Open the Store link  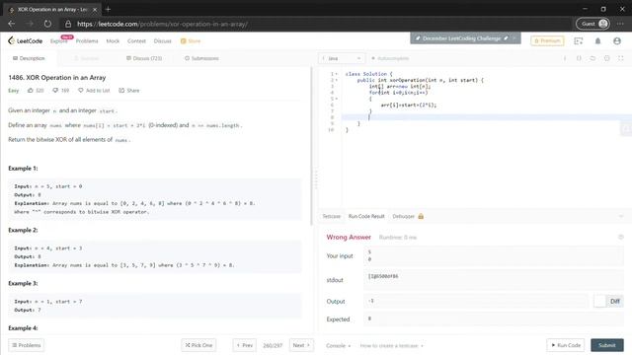(x=191, y=41)
